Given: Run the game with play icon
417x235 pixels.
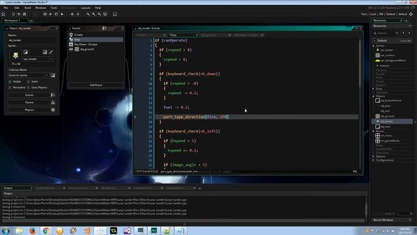Looking at the screenshot, I should coord(51,14).
